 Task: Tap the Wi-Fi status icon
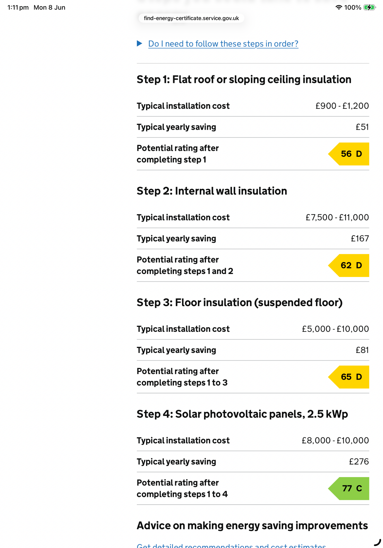tap(339, 7)
